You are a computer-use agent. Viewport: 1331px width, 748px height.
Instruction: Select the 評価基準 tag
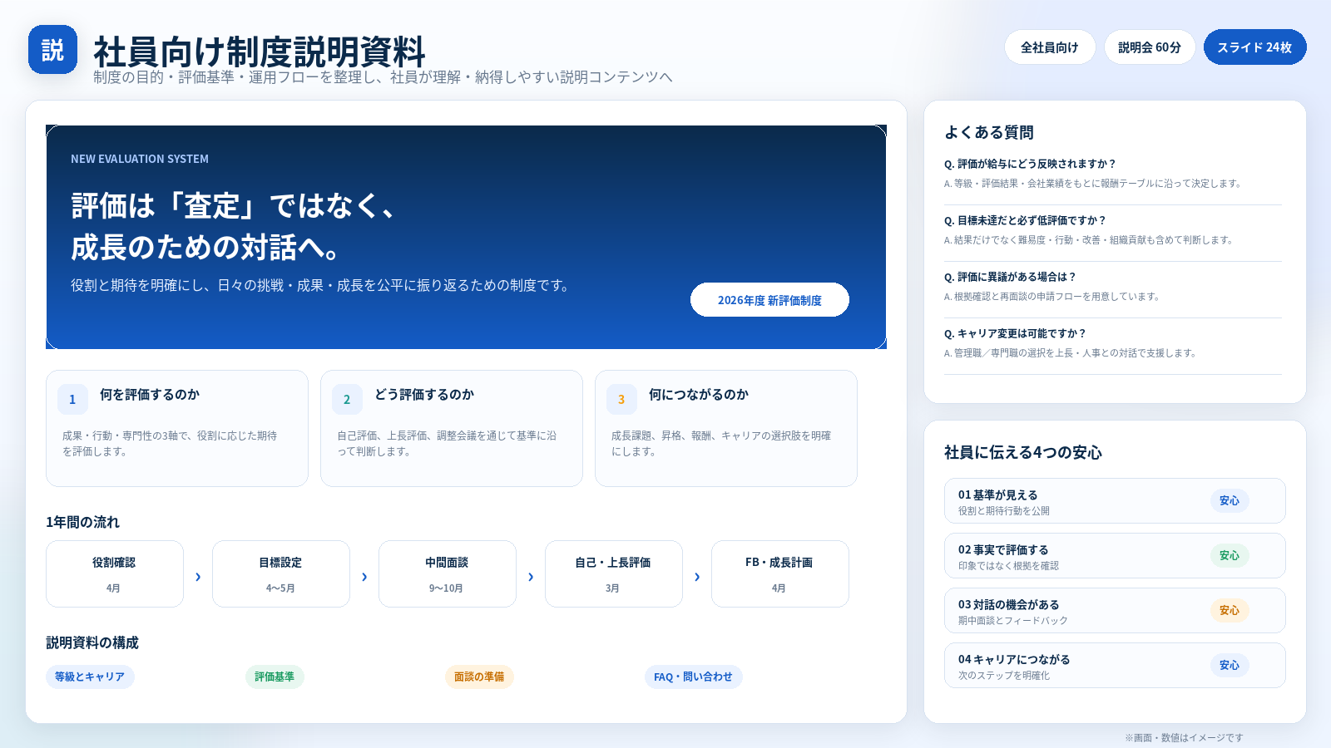point(275,677)
